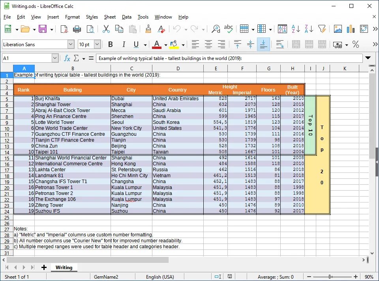
Task: Toggle Bold formatting
Action: (111, 45)
